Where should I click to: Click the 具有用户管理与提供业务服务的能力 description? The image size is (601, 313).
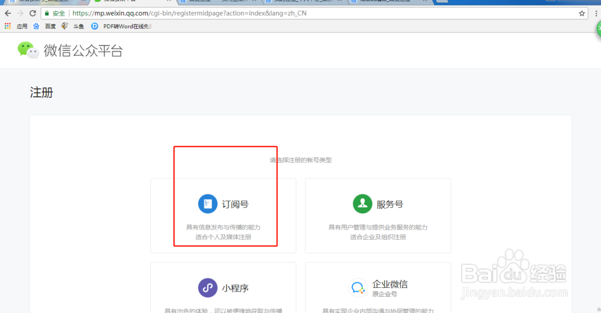378,227
